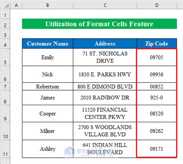
Task: Select row 8 header
Action: [5, 97]
